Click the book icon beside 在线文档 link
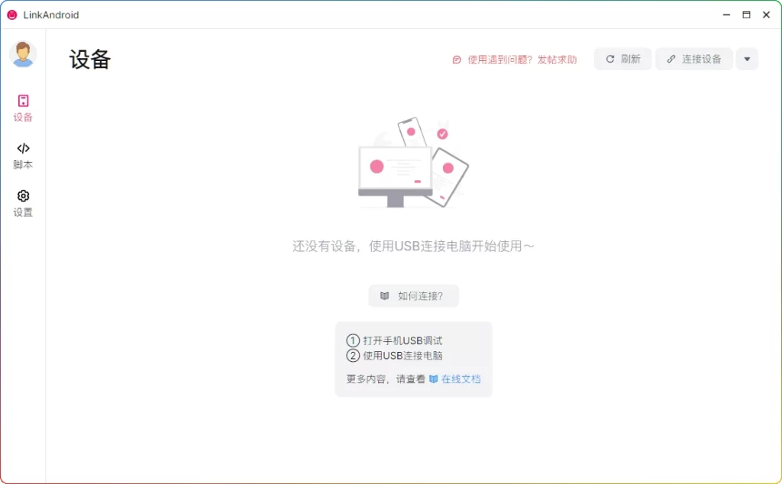 (433, 378)
